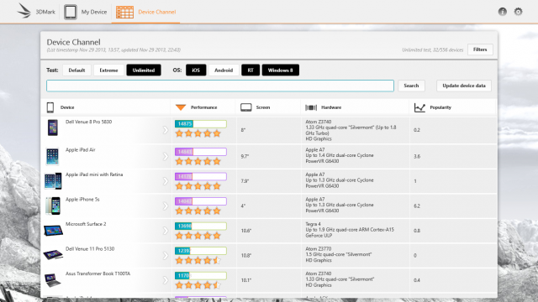This screenshot has width=538, height=302.
Task: Toggle the iOS filter
Action: pos(196,70)
